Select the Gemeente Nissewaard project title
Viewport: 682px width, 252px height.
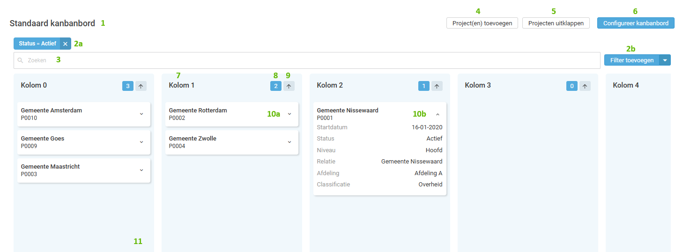click(x=348, y=111)
